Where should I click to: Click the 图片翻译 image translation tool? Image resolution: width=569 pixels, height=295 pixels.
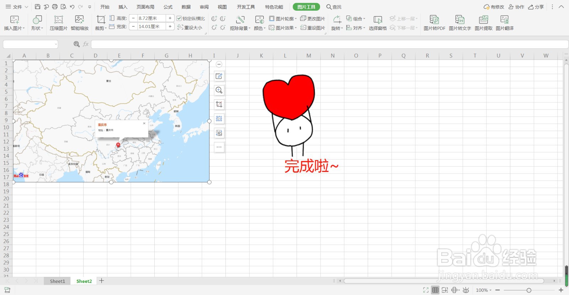tap(505, 23)
